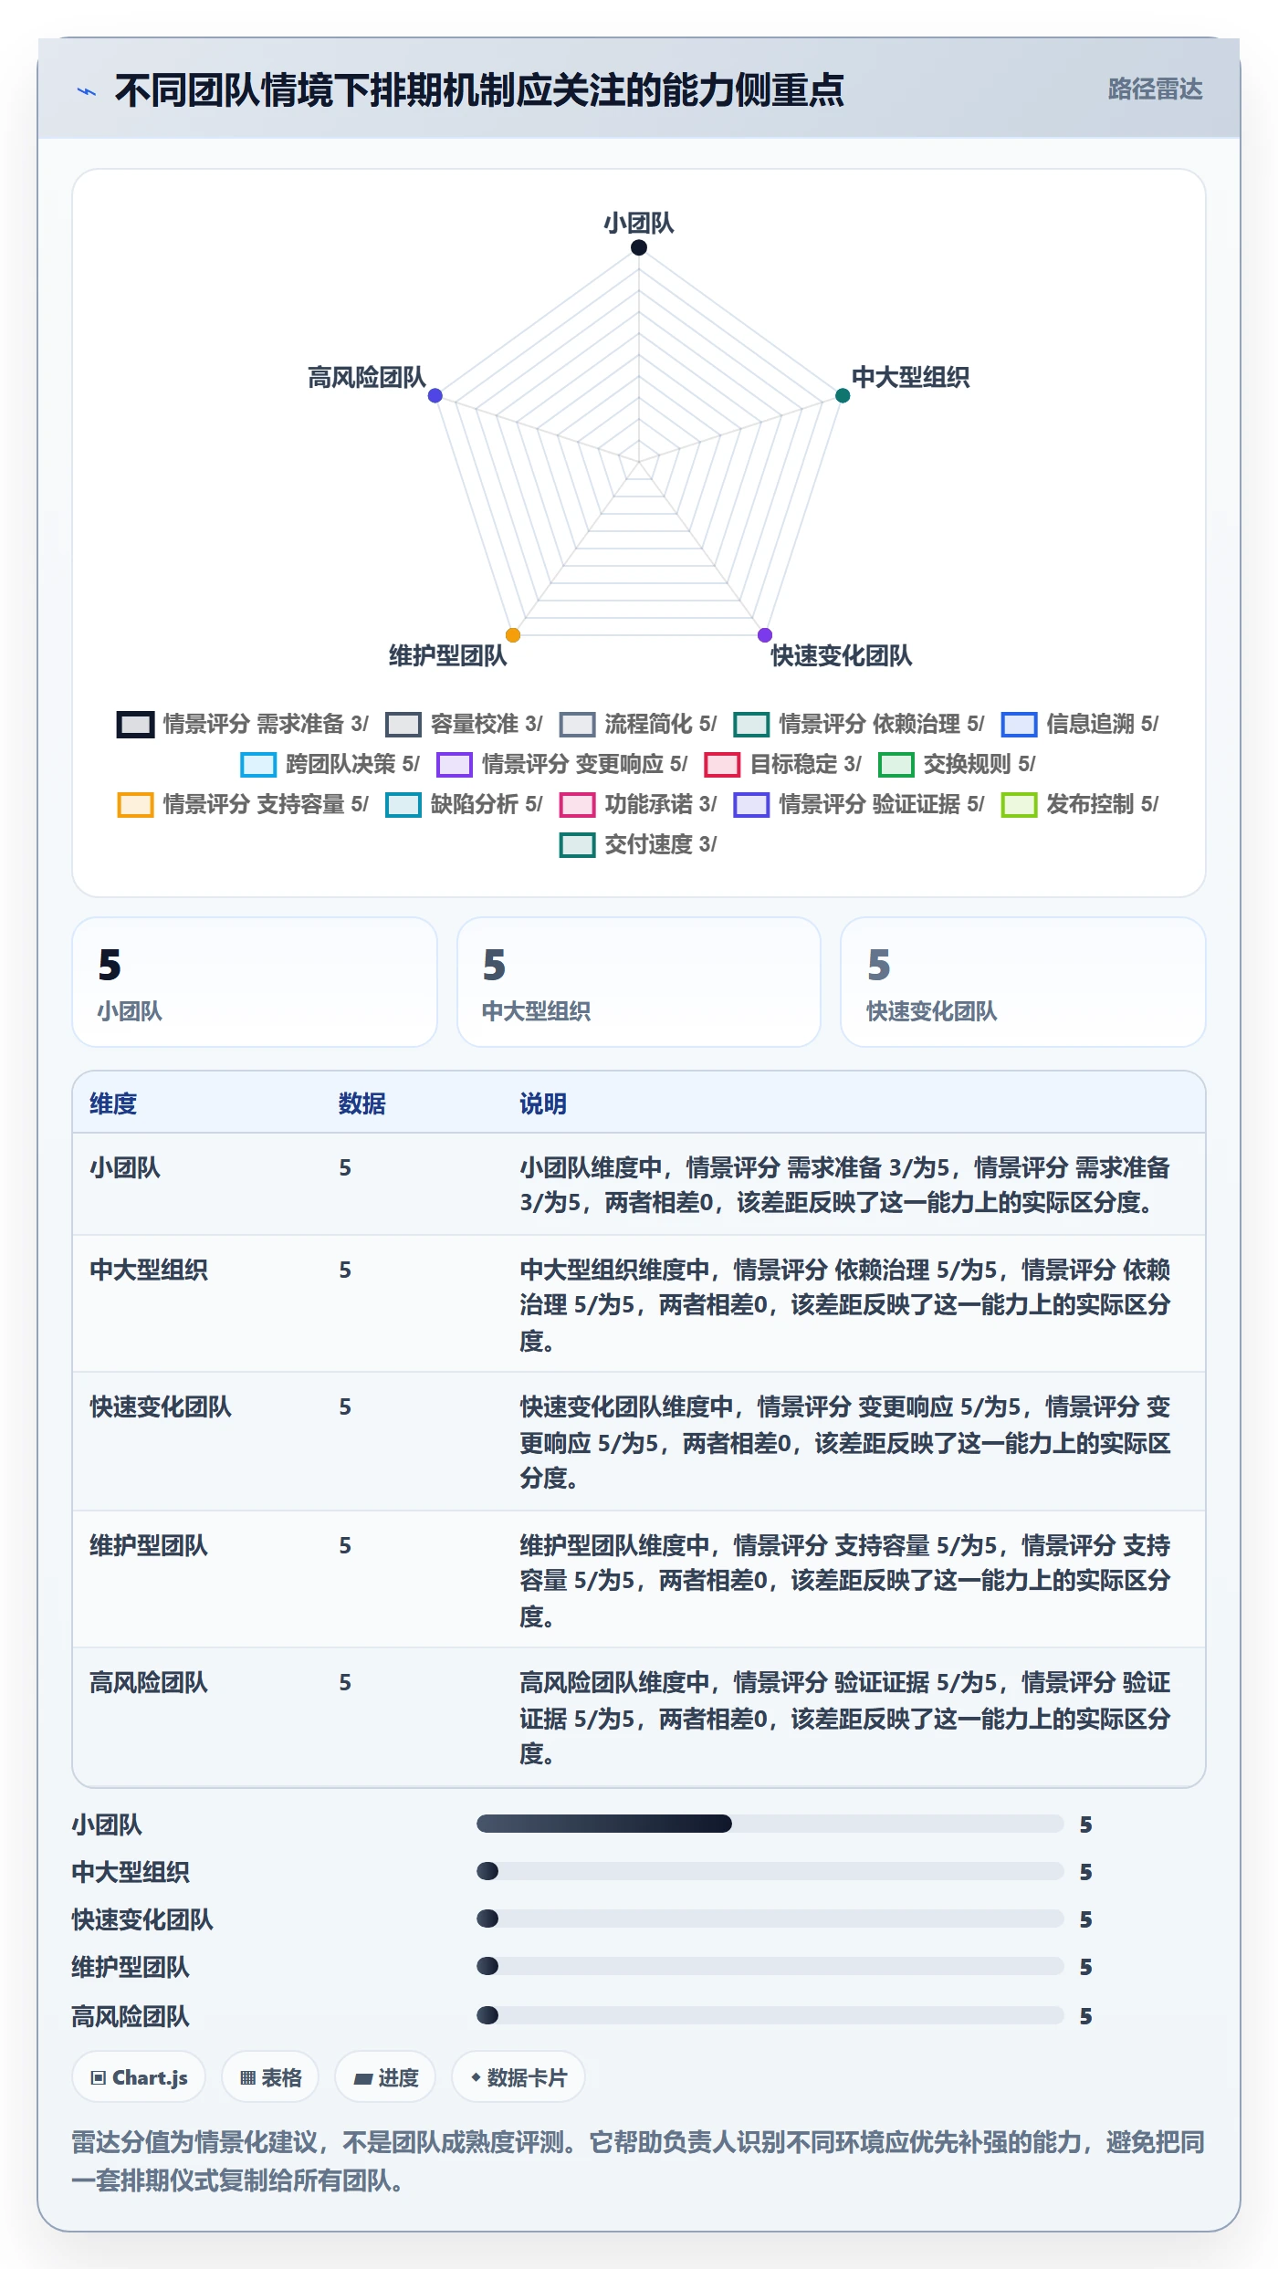Click the 高风险团队 blue radar point
The width and height of the screenshot is (1278, 2269).
click(x=435, y=395)
